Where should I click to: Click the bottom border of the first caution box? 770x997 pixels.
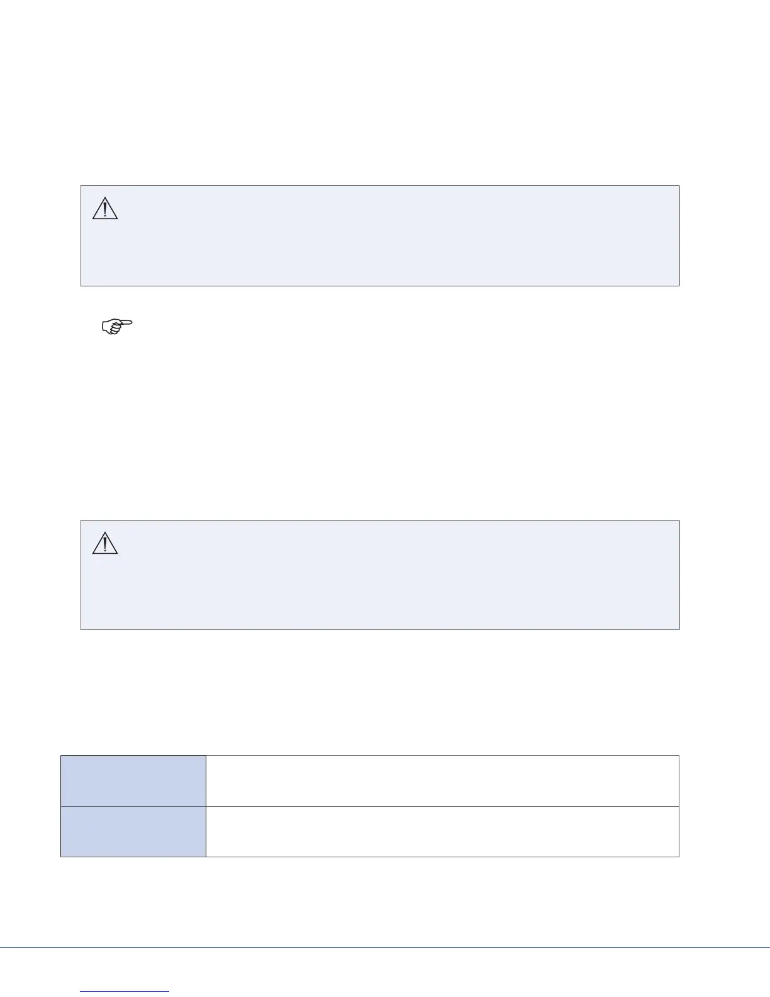[x=380, y=286]
